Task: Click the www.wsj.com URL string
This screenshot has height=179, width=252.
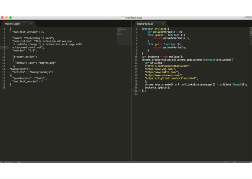Action: (x=160, y=69)
